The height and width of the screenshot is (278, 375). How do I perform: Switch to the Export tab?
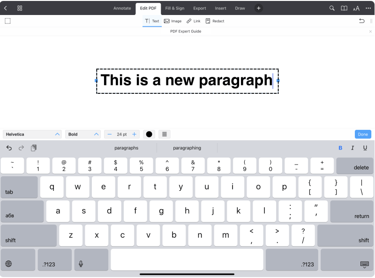click(200, 8)
